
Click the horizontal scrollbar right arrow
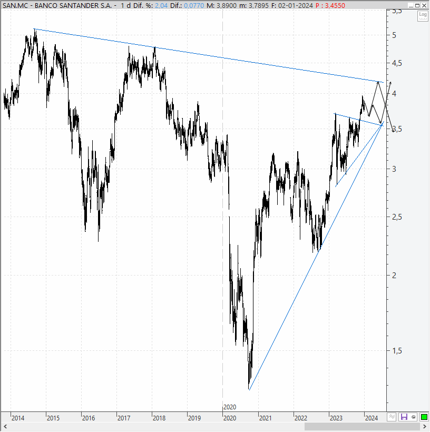pos(425,427)
